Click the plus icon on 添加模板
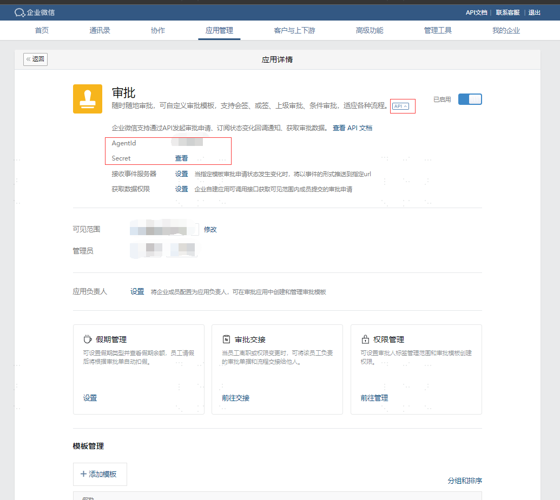560x500 pixels. [83, 474]
